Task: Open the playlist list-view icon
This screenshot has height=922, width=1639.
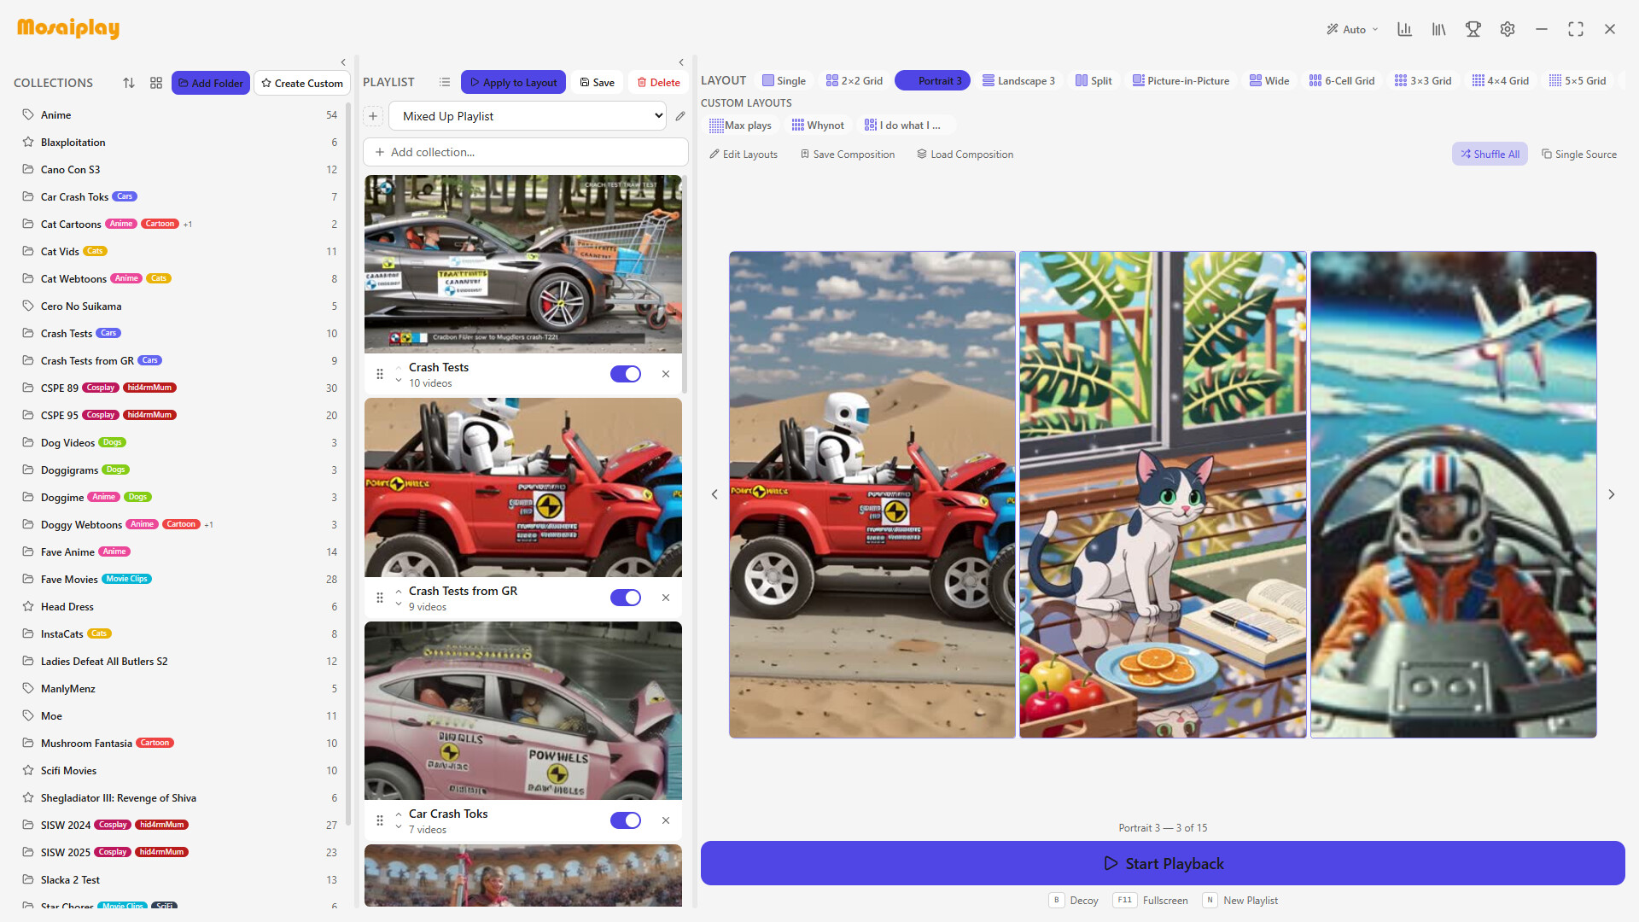Action: pos(445,82)
